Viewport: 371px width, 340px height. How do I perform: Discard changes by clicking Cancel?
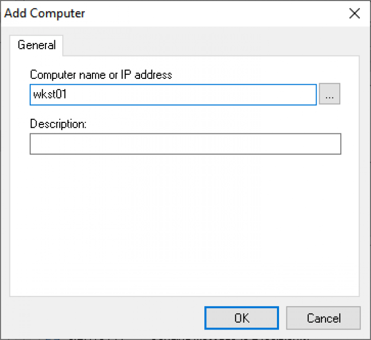point(324,318)
